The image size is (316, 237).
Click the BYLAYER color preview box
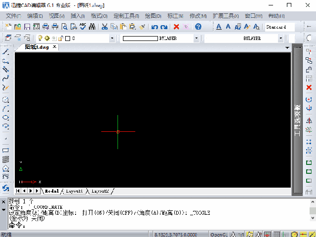click(x=140, y=39)
